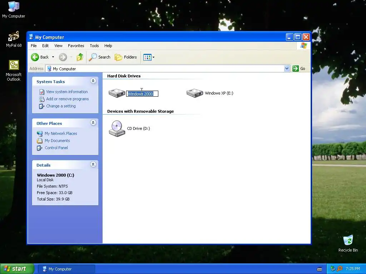Collapse the Details panel
This screenshot has height=274, width=366.
(x=93, y=164)
